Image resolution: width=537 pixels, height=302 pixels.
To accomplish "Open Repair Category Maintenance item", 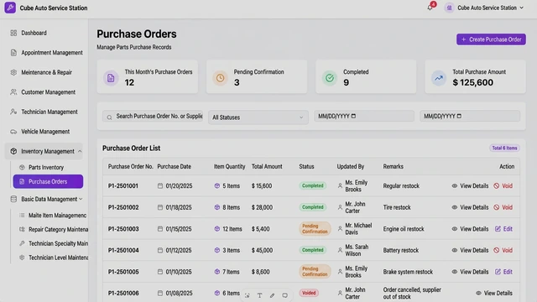I will 53,229.
